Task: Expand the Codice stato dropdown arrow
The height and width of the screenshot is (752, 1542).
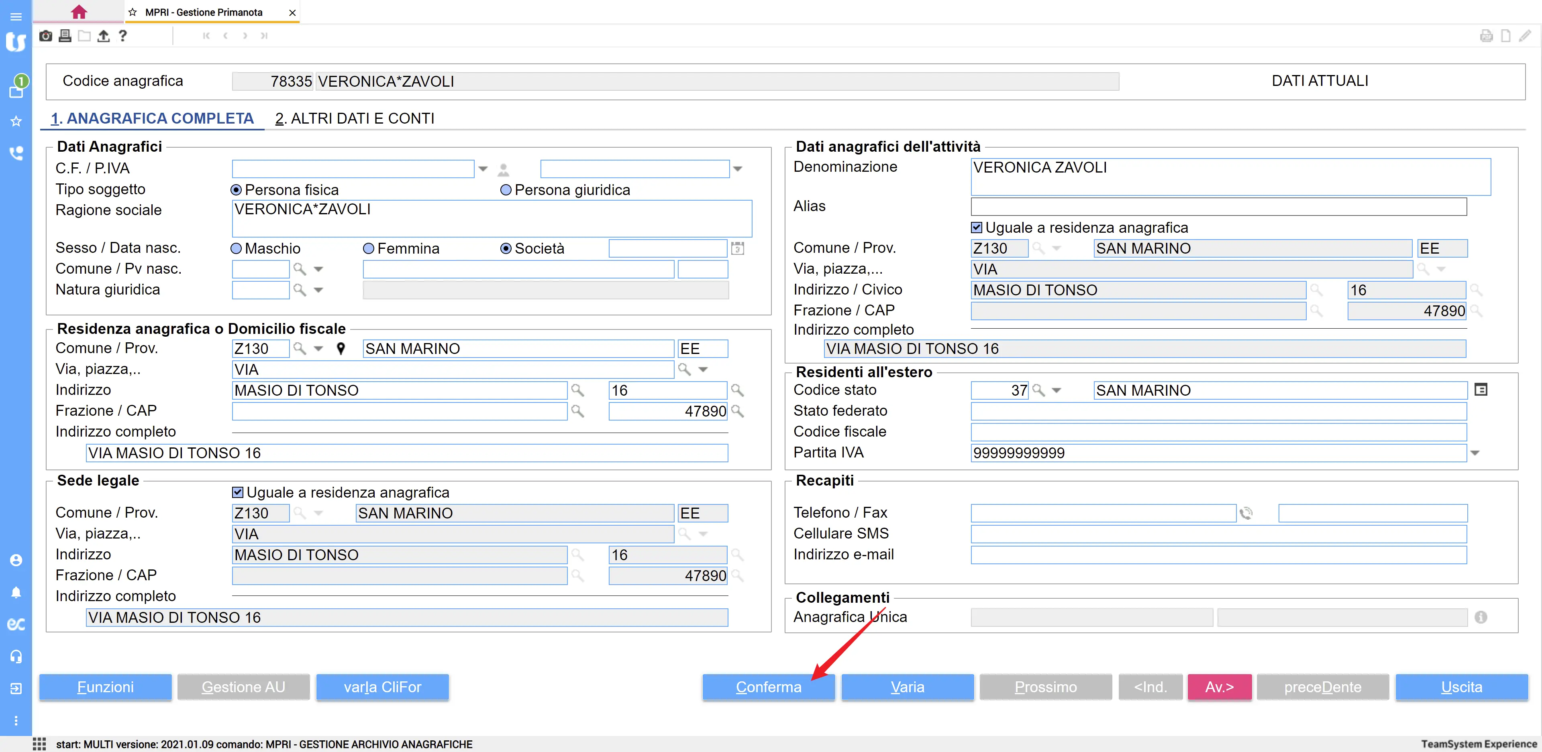Action: tap(1057, 391)
